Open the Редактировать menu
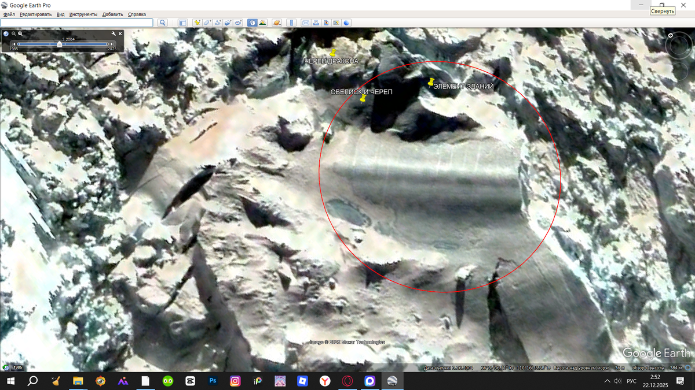Screen dimensions: 695x390 coord(35,14)
